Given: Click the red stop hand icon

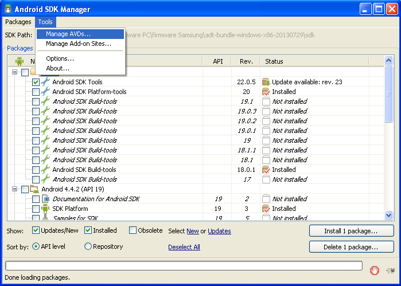Looking at the screenshot, I should tap(375, 271).
